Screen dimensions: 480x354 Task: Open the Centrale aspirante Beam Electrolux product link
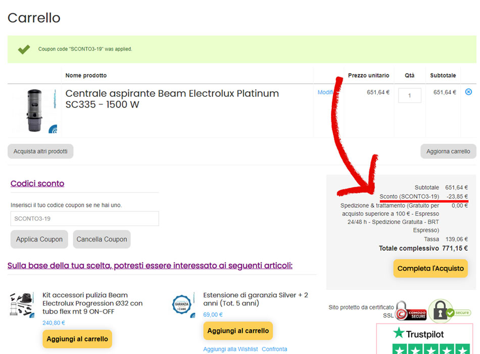pyautogui.click(x=172, y=99)
